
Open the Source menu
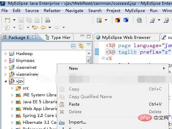pos(32,11)
